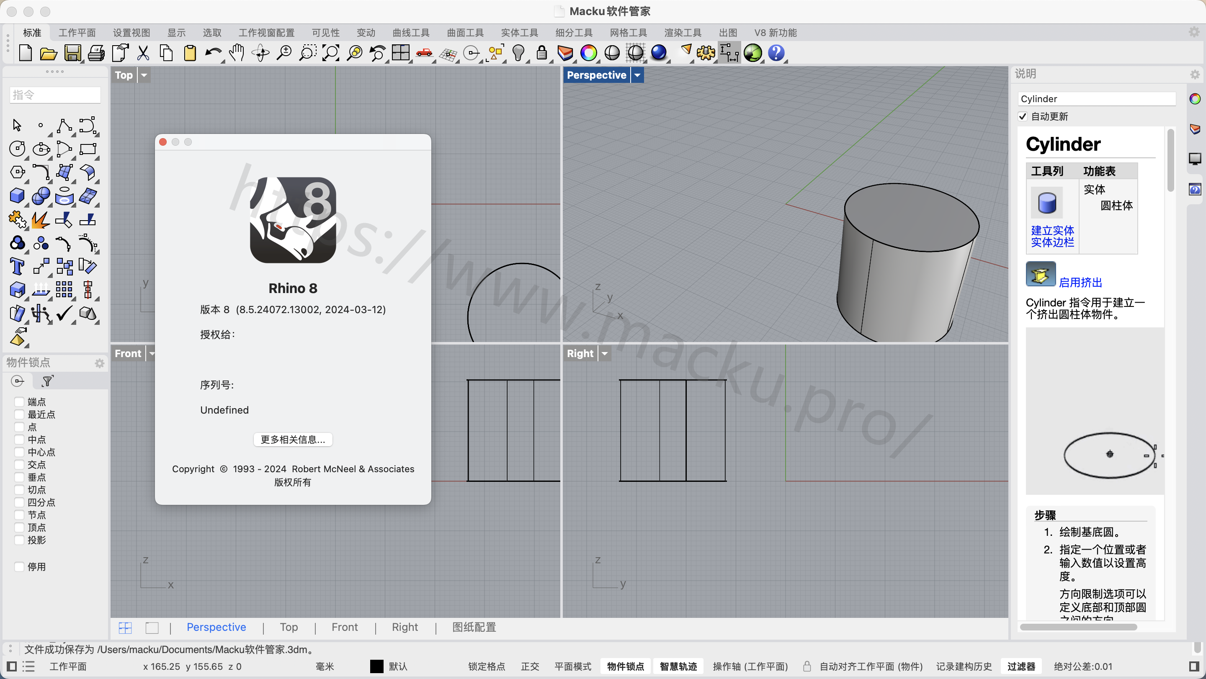Select the Polyline tool in the sidebar
The image size is (1206, 679).
click(64, 126)
